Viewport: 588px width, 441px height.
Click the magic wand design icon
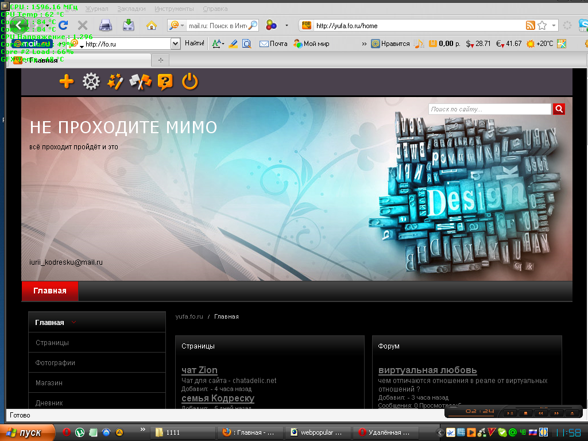click(x=115, y=82)
